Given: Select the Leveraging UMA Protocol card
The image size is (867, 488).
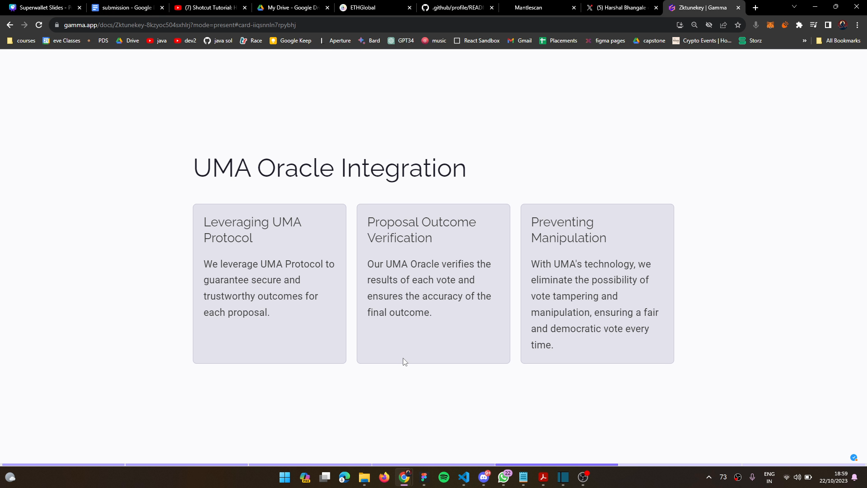Looking at the screenshot, I should [270, 284].
